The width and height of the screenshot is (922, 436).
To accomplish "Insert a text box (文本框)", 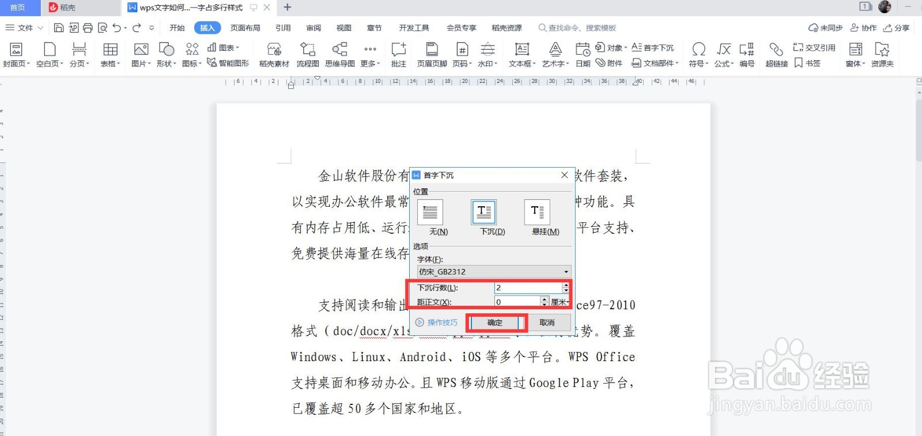I will pyautogui.click(x=522, y=55).
